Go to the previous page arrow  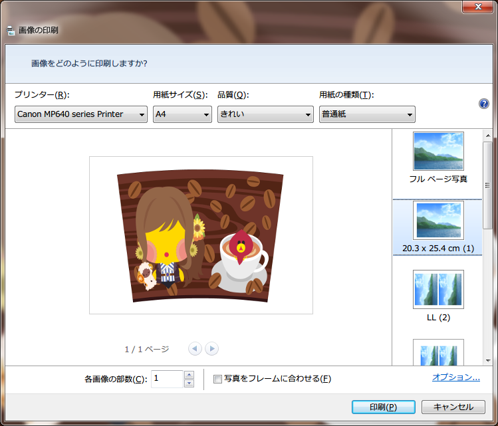click(195, 348)
